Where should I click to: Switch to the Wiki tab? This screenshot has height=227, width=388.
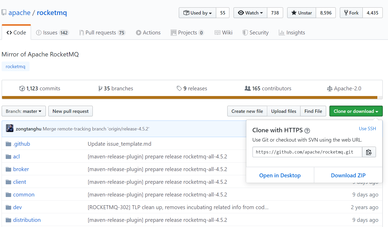click(x=223, y=33)
